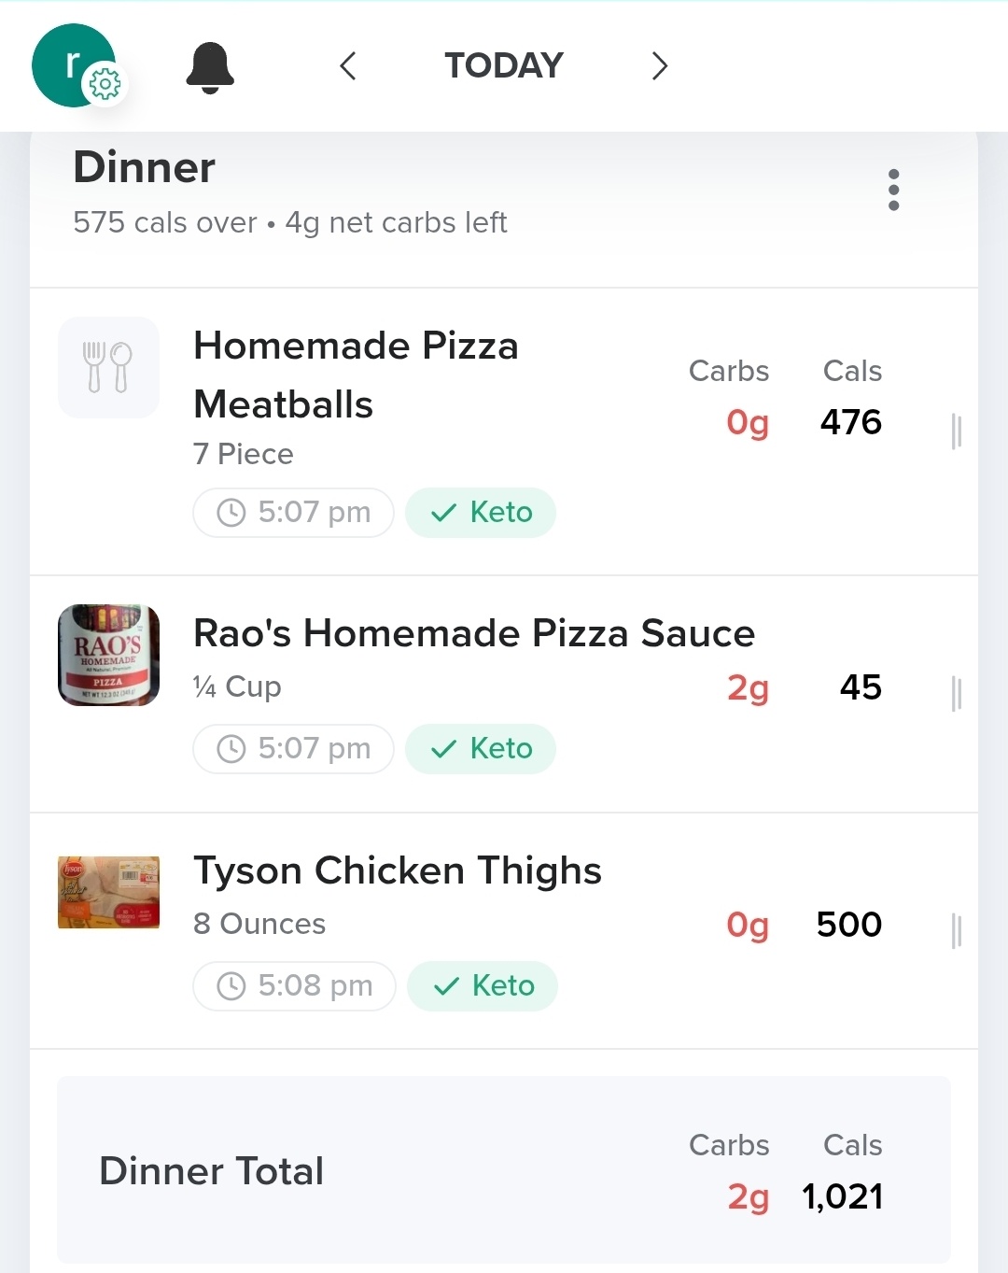The width and height of the screenshot is (1008, 1273).
Task: Open the Rao's Homemade Pizza Sauce entry
Action: [x=504, y=694]
